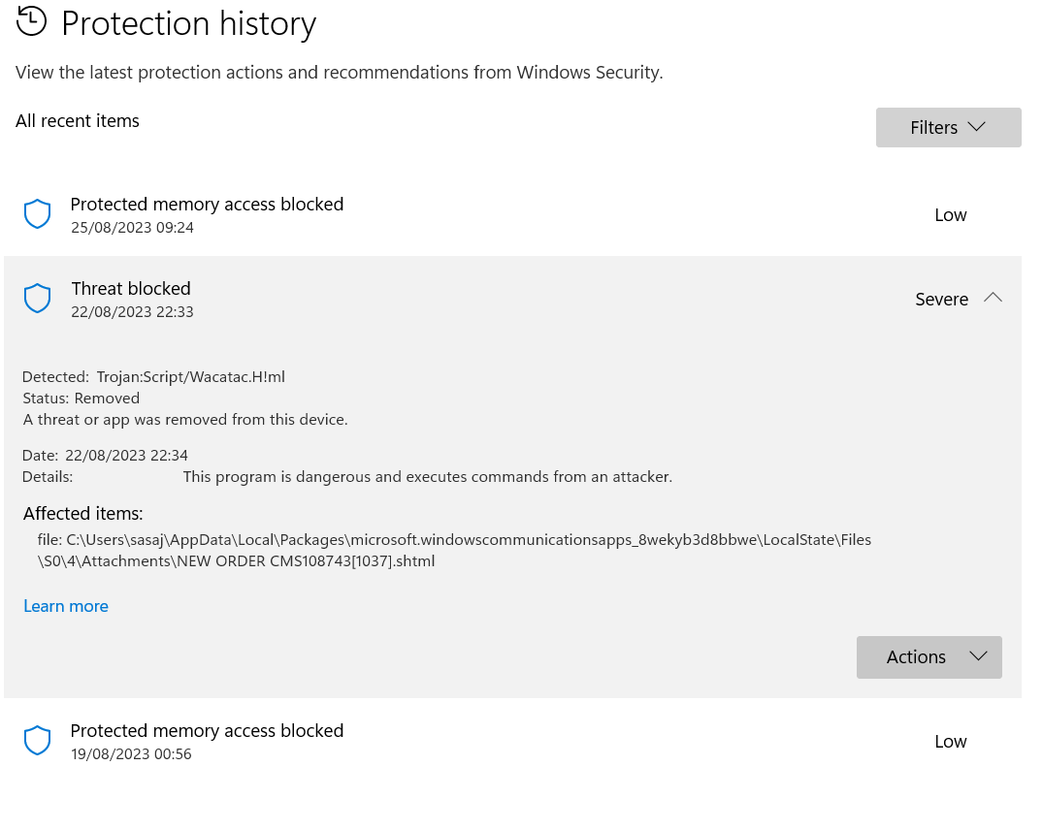Viewport: 1043px width, 830px height.
Task: Click the Status: Removed text
Action: (x=81, y=399)
